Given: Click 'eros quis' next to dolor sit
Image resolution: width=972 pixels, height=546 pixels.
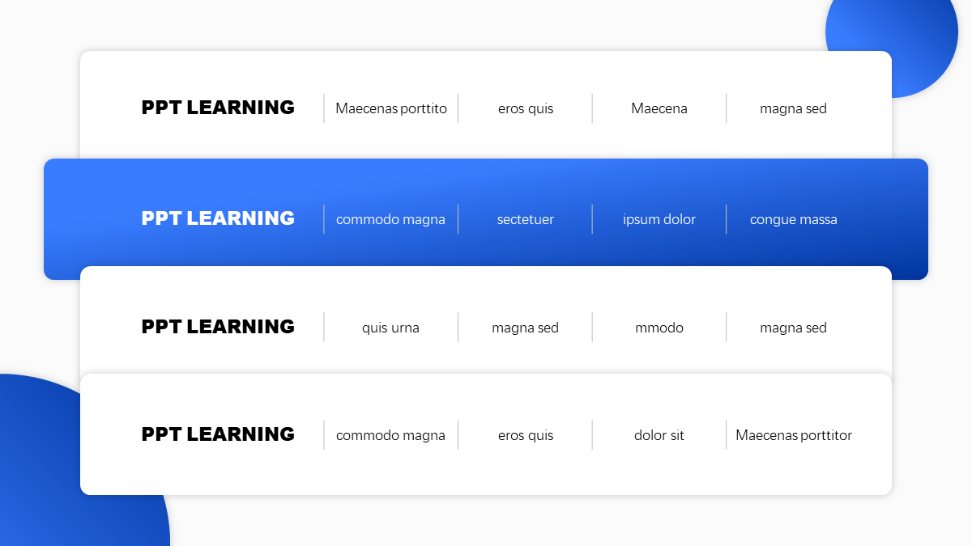Looking at the screenshot, I should [x=526, y=435].
